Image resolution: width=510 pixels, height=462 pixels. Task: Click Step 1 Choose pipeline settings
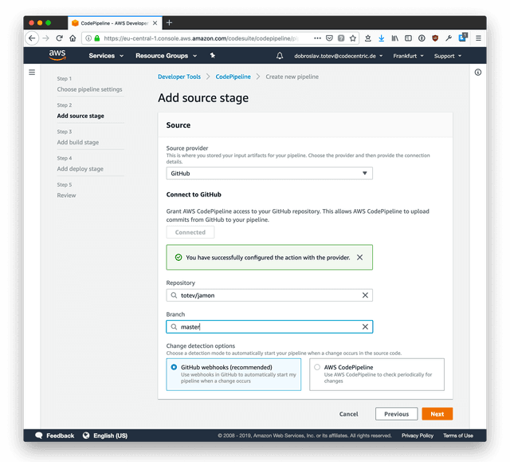pyautogui.click(x=89, y=89)
